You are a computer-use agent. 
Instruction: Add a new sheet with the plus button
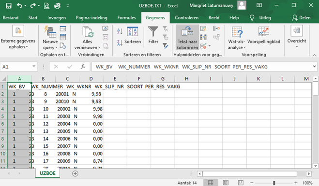(75, 173)
